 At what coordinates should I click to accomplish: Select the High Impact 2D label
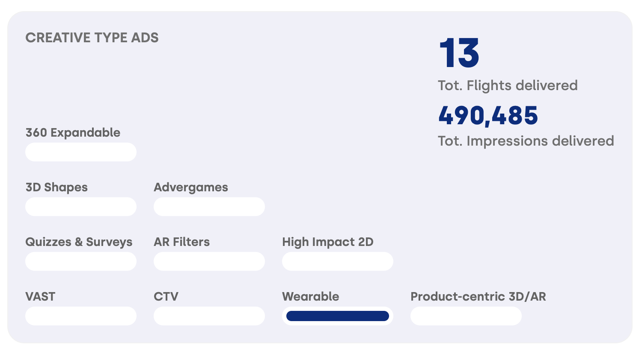(x=328, y=242)
